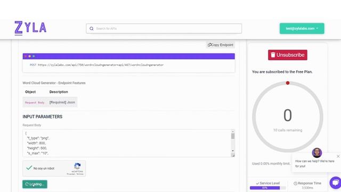Open the chat bubble widget
341x192 pixels.
point(335,182)
